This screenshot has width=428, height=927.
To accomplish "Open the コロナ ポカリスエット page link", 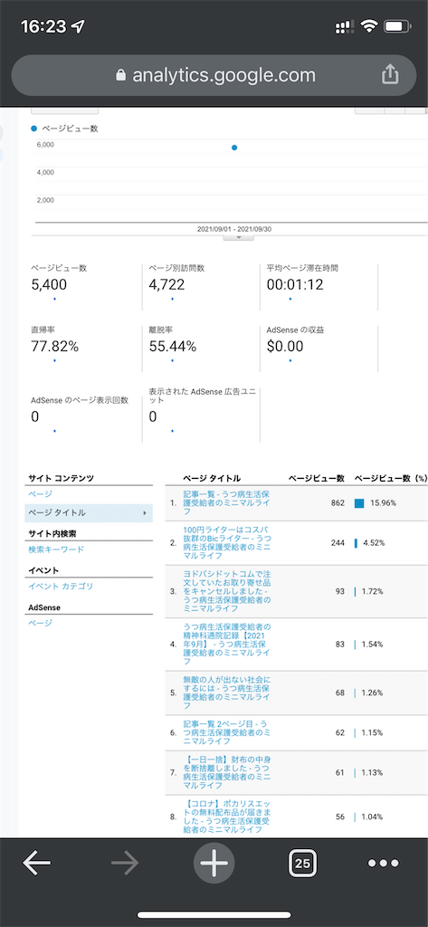I will 227,817.
